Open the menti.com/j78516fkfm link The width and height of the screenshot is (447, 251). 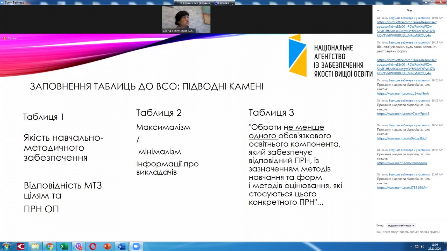coord(402,188)
